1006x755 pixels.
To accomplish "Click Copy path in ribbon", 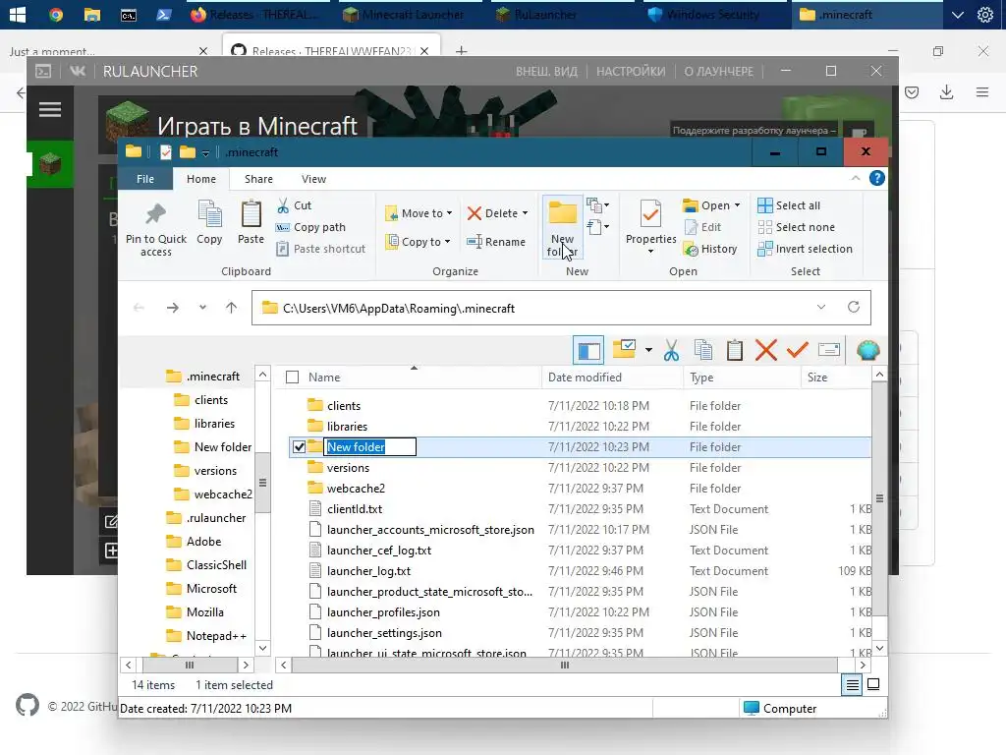I will [x=311, y=227].
